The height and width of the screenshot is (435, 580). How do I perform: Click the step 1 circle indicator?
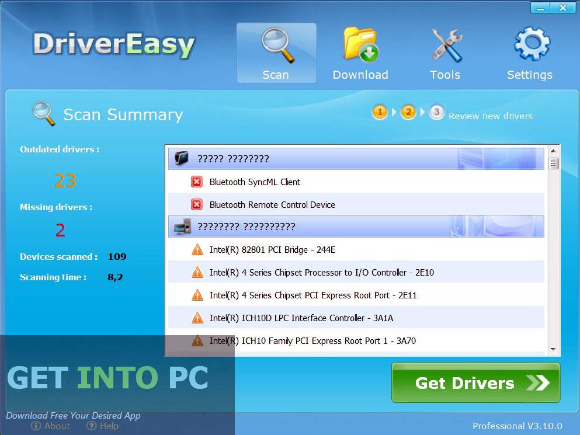pyautogui.click(x=380, y=112)
